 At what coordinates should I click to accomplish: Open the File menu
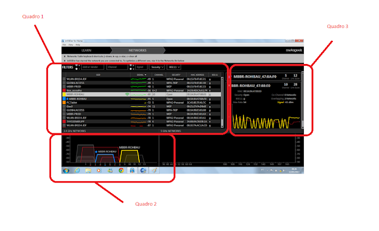pos(65,44)
